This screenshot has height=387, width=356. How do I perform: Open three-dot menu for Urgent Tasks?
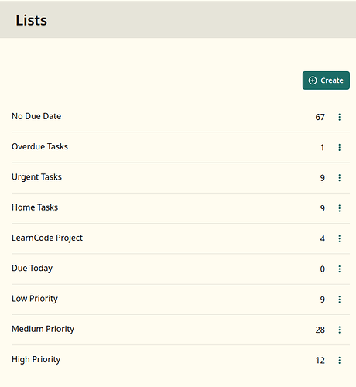pos(340,178)
